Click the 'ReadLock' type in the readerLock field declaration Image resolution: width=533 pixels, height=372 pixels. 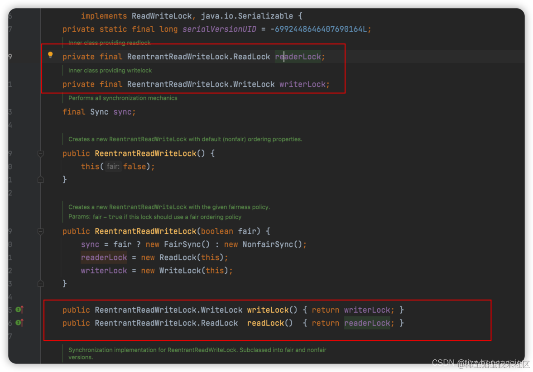tap(251, 57)
